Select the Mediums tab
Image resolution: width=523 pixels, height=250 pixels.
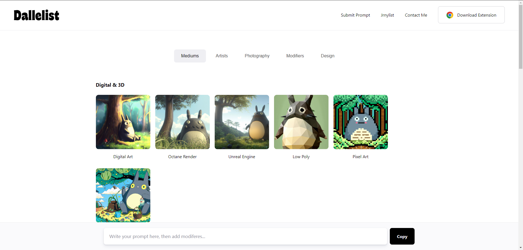pos(190,56)
